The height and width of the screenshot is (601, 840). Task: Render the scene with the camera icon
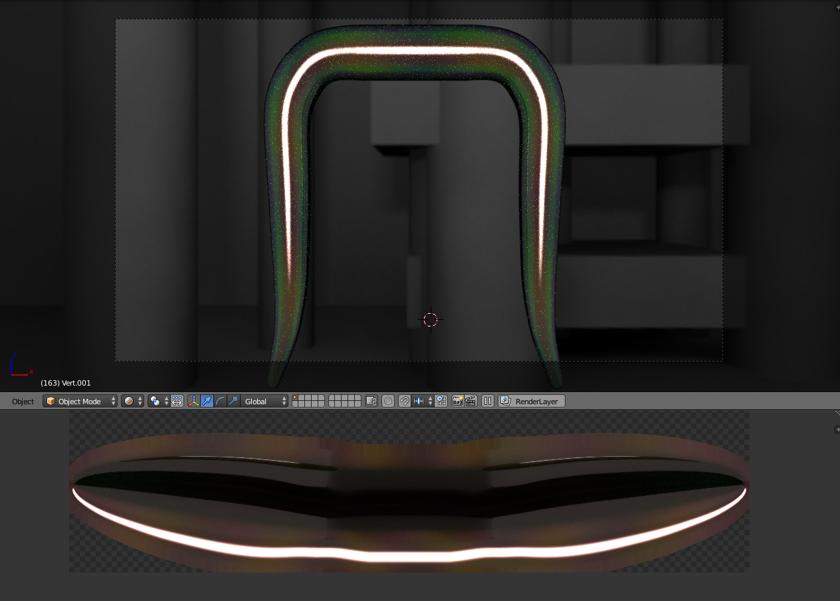458,401
